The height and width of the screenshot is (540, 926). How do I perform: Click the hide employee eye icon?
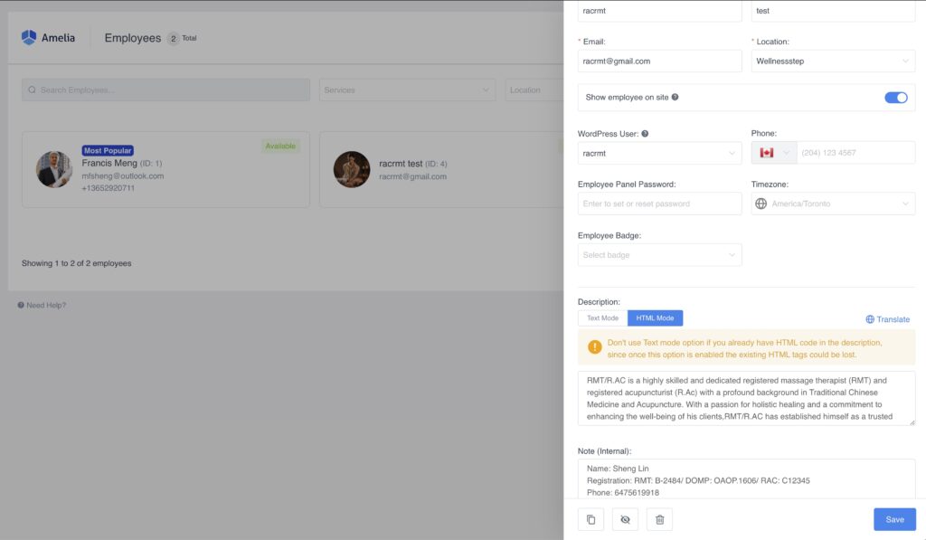tap(625, 519)
